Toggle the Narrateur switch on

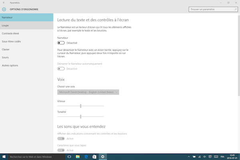click(61, 43)
